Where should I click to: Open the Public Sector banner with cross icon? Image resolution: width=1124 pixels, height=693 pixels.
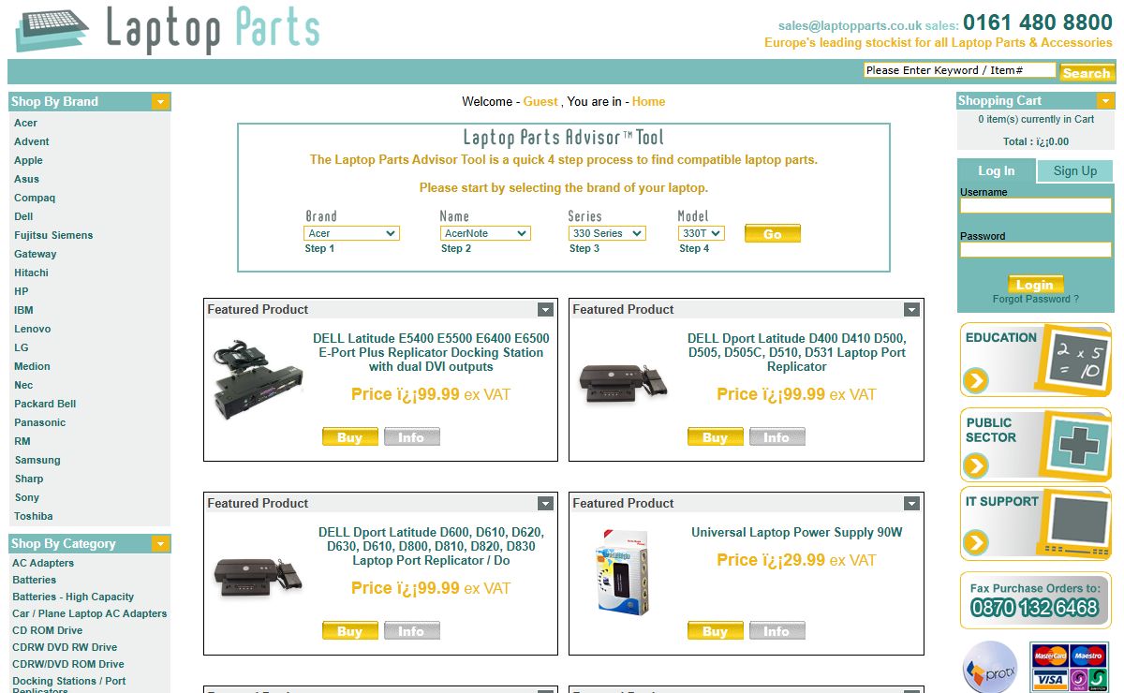coord(1035,445)
